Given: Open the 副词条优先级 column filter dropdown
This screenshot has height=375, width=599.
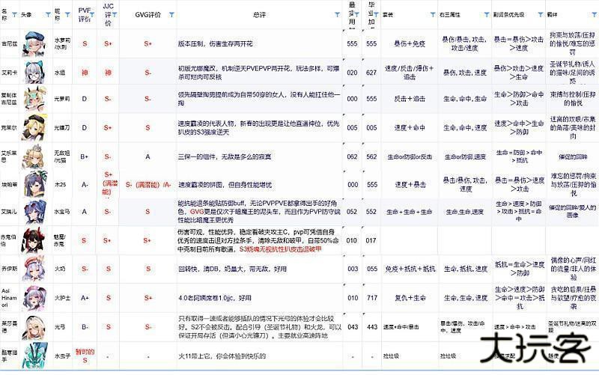Looking at the screenshot, I should [540, 15].
